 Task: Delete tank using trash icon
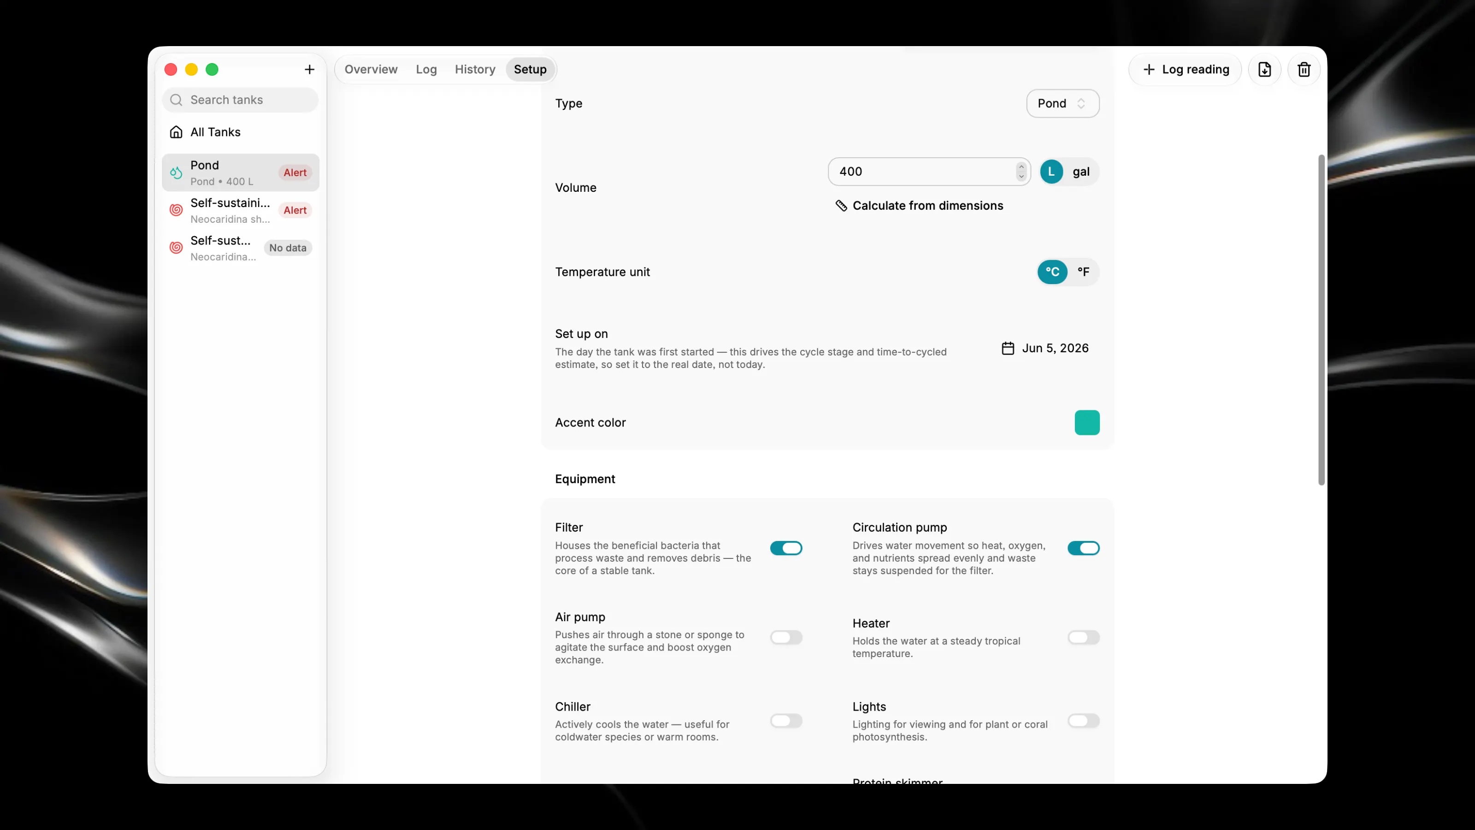tap(1304, 69)
